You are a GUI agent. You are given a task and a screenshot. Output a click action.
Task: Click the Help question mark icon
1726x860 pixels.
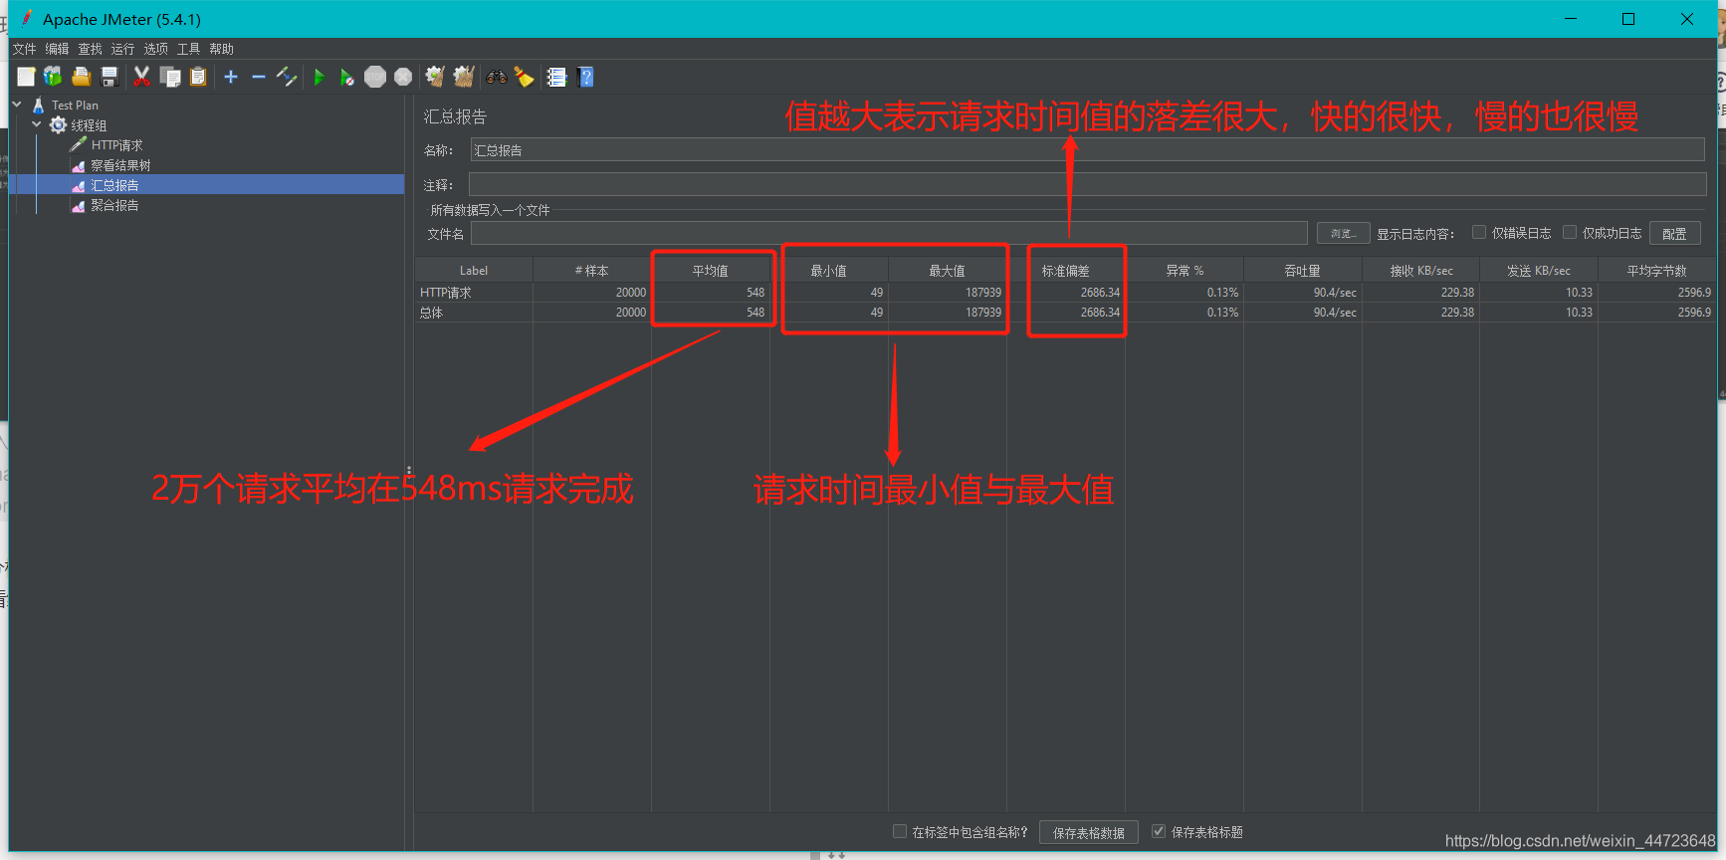pyautogui.click(x=585, y=77)
